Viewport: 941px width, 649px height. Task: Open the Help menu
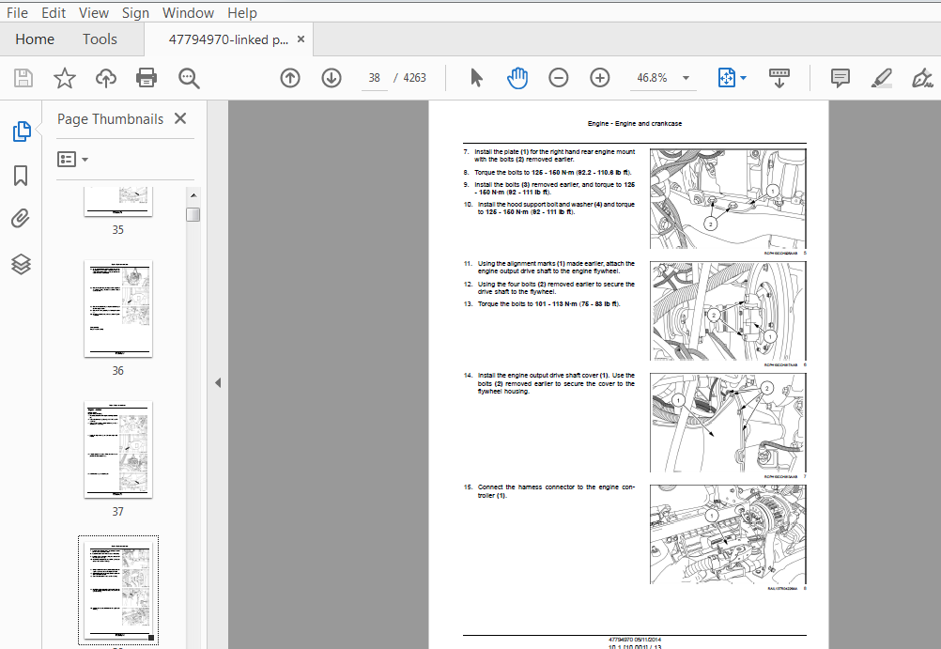point(242,12)
